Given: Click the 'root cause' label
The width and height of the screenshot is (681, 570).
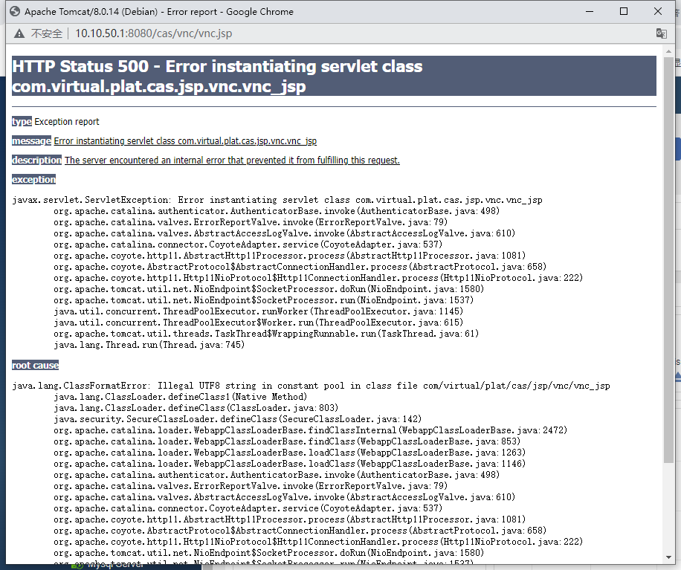Looking at the screenshot, I should [x=35, y=365].
